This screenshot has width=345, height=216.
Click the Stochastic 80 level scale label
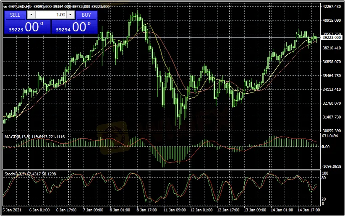324,177
